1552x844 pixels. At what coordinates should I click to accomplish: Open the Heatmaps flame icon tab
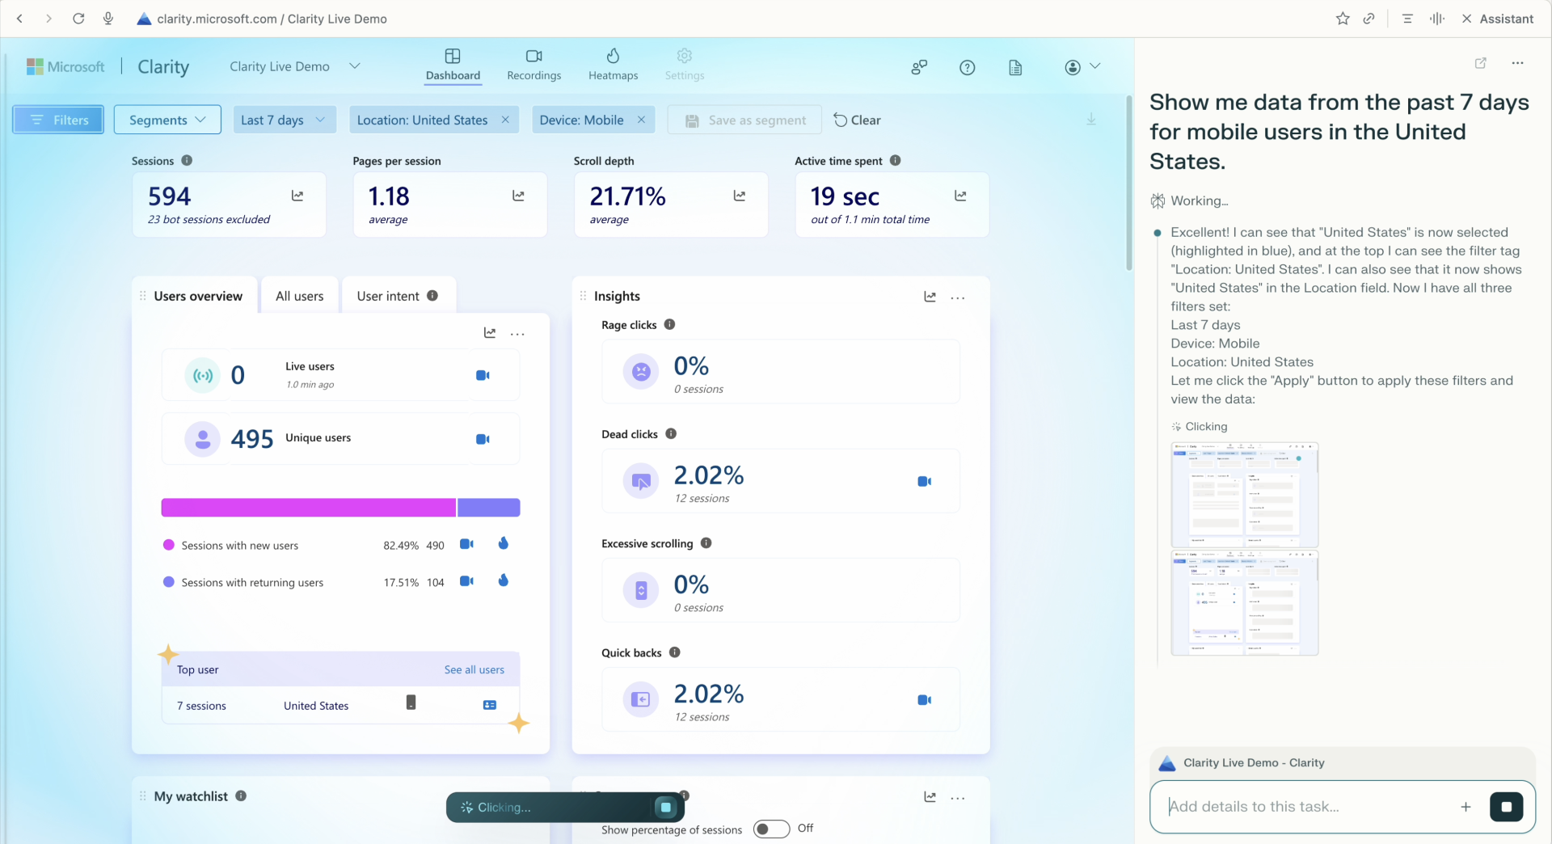coord(613,65)
